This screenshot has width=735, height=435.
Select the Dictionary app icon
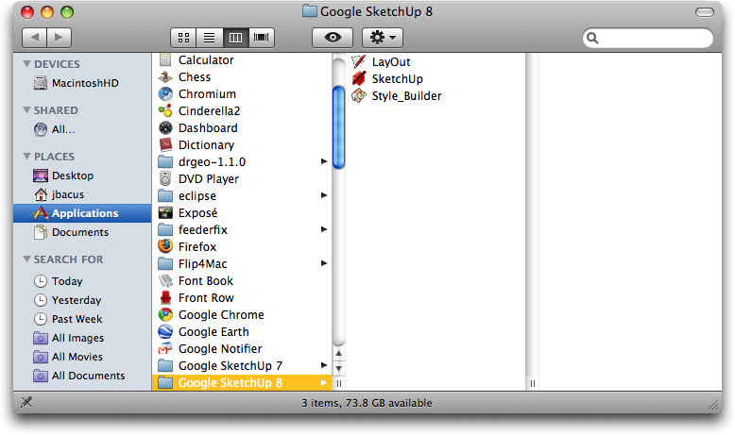[165, 144]
